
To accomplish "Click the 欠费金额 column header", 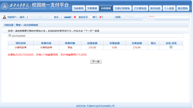I will (x=137, y=43).
